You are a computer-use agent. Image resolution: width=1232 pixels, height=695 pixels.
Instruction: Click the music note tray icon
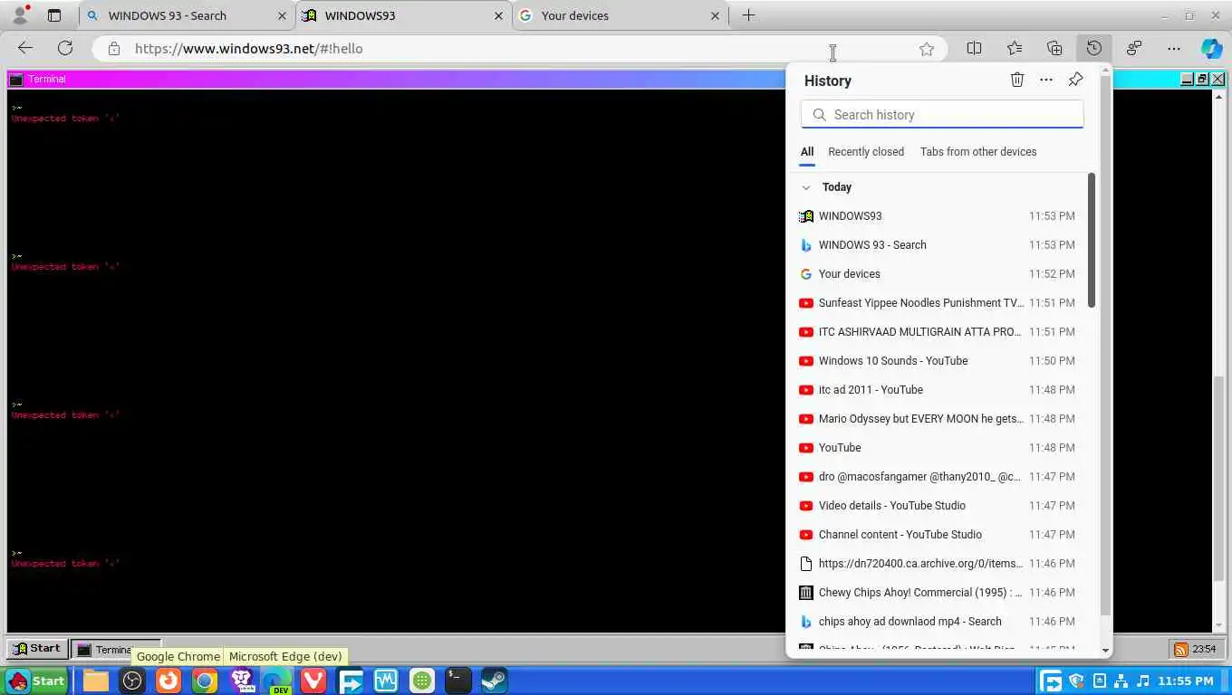tap(1143, 681)
